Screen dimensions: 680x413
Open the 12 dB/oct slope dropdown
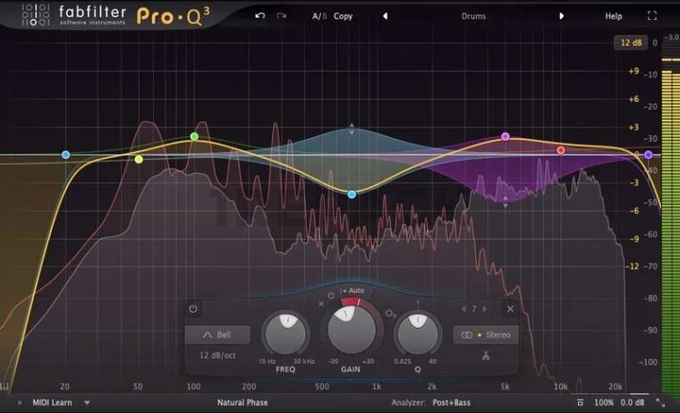pos(217,356)
